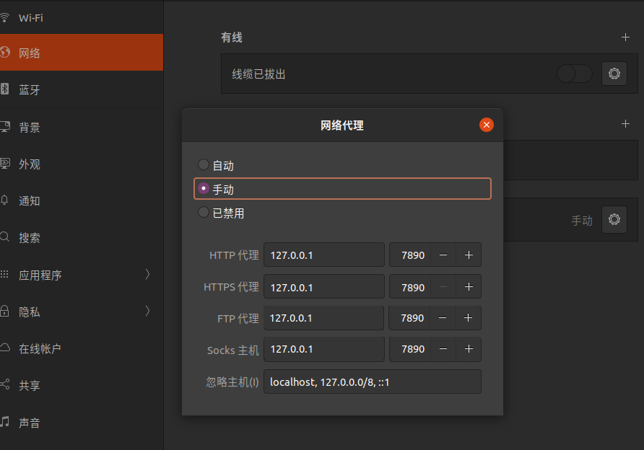Increment the HTTP proxy port with plus stepper
The image size is (644, 450).
[x=468, y=255]
